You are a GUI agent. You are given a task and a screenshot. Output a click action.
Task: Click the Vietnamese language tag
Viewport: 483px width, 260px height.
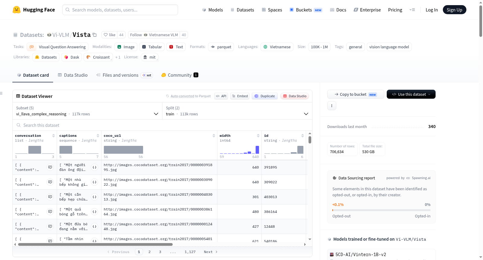[x=277, y=47]
